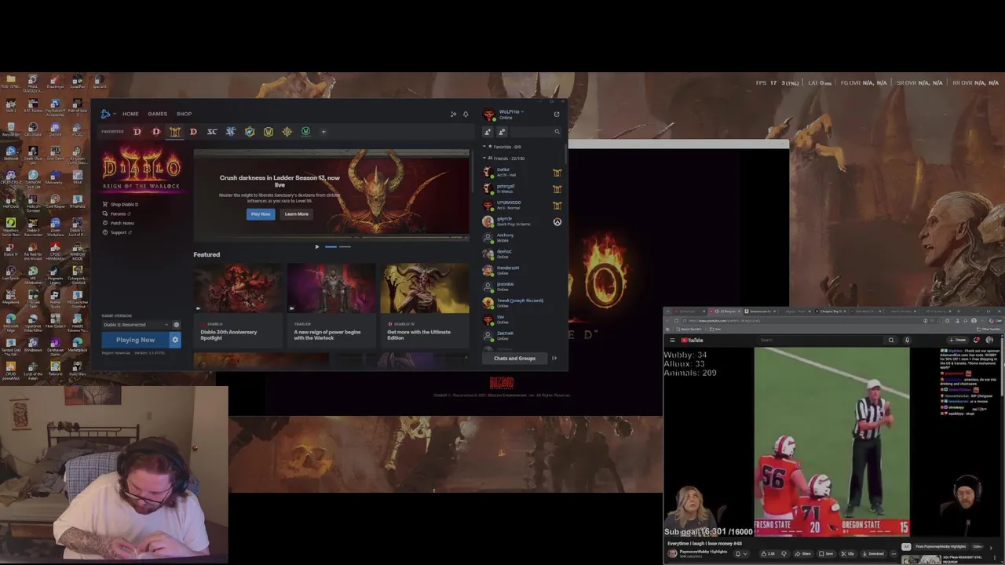1005x565 pixels.
Task: Open the friend management icon next to Add Friend
Action: (x=502, y=132)
